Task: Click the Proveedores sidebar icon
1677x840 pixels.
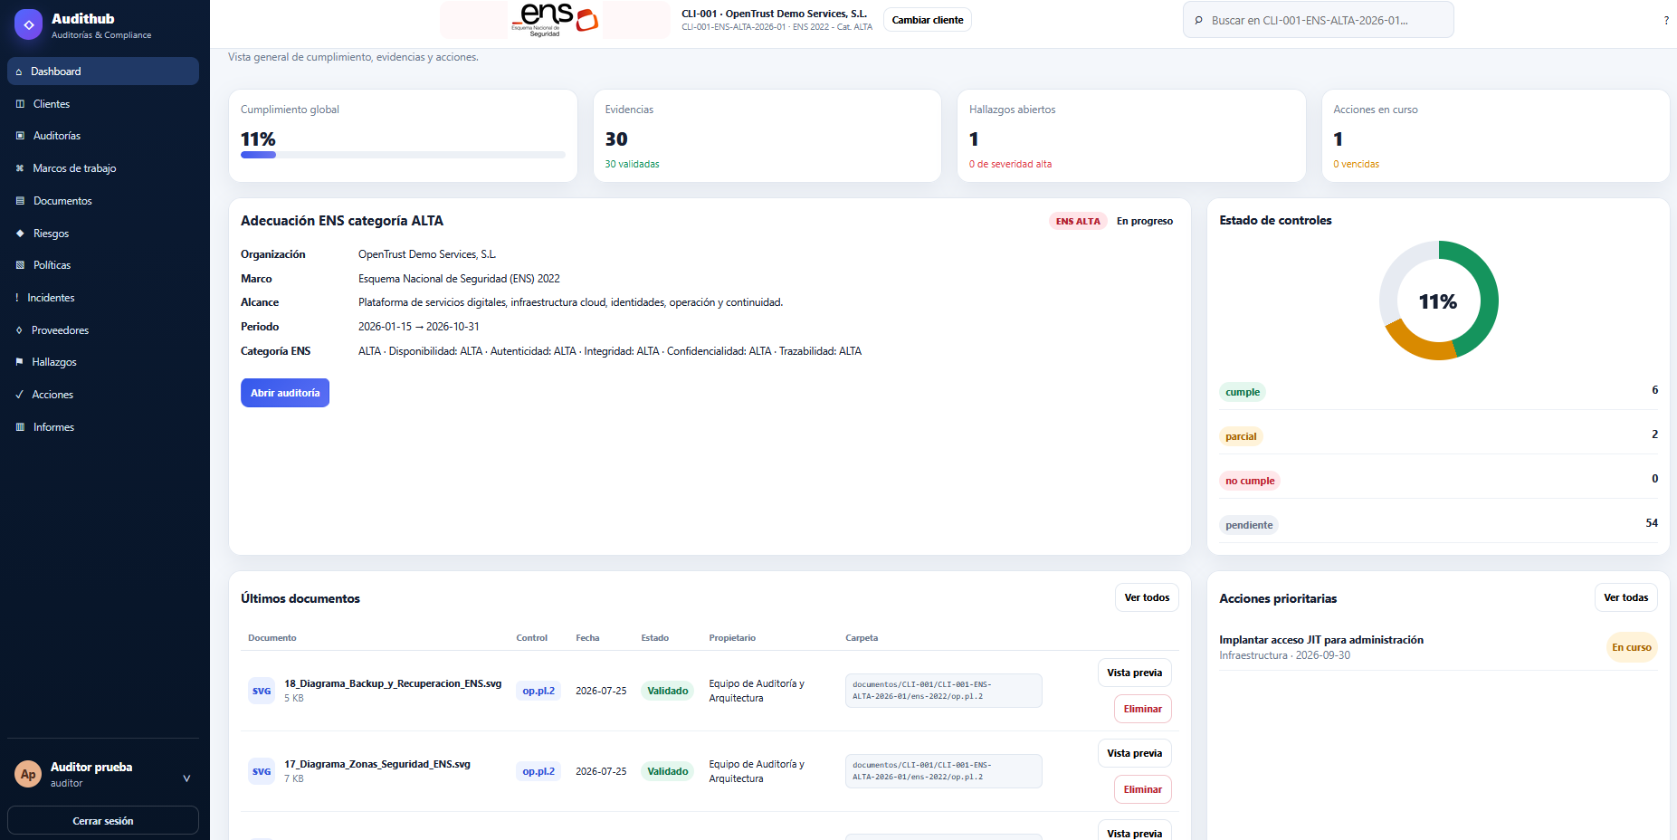Action: pos(19,330)
